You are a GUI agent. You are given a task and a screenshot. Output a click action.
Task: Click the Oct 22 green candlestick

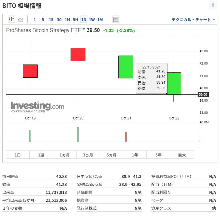tap(174, 83)
